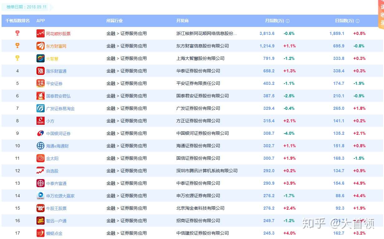The image size is (384, 239).
Task: Click the 蜻蜓点金 app icon
Action: click(x=41, y=233)
